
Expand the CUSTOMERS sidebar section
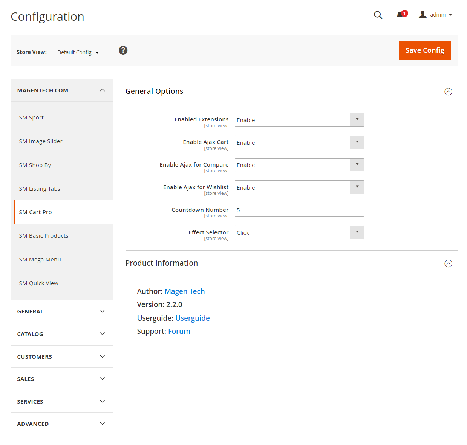point(62,356)
